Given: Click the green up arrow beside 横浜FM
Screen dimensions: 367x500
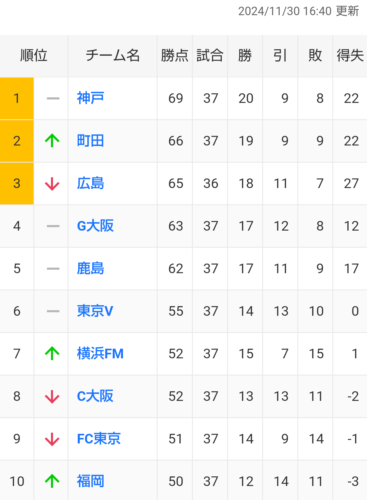Looking at the screenshot, I should pos(52,353).
